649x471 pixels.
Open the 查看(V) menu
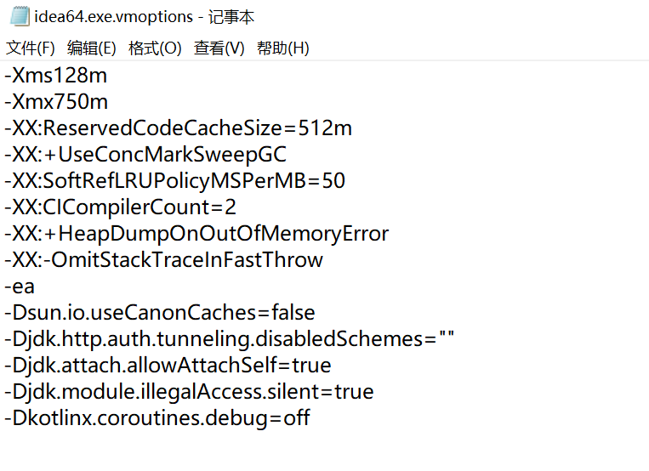click(x=219, y=48)
